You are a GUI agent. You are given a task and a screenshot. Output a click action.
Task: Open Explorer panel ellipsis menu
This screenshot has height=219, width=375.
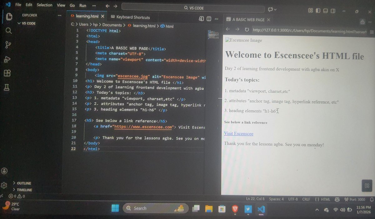(x=60, y=15)
